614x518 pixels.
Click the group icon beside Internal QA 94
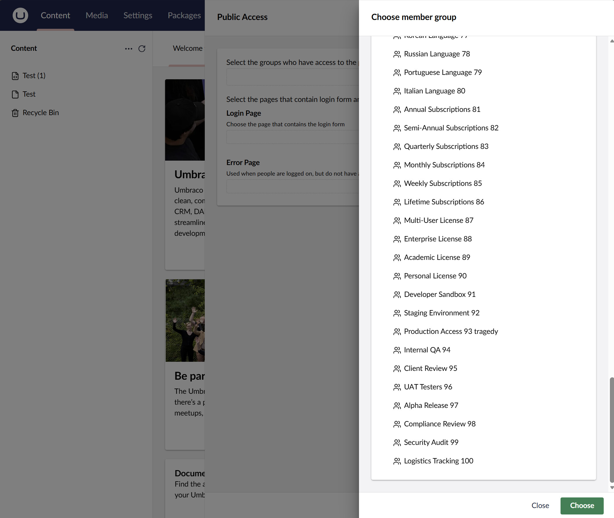tap(397, 350)
